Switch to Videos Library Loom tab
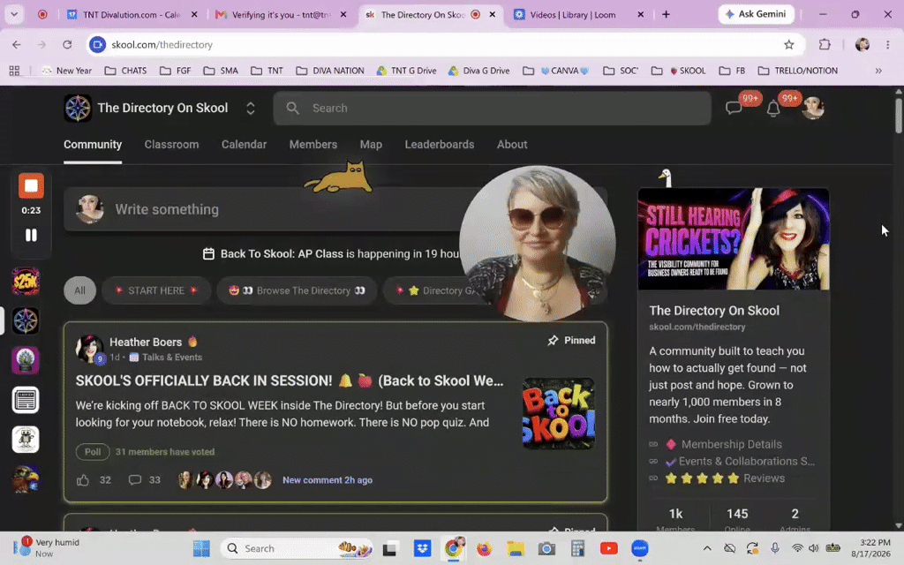Image resolution: width=904 pixels, height=565 pixels. point(577,14)
